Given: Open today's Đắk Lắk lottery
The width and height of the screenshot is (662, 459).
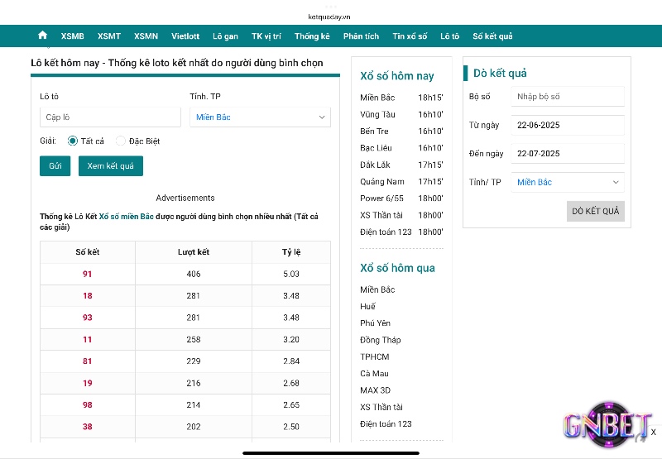Looking at the screenshot, I should pyautogui.click(x=375, y=165).
